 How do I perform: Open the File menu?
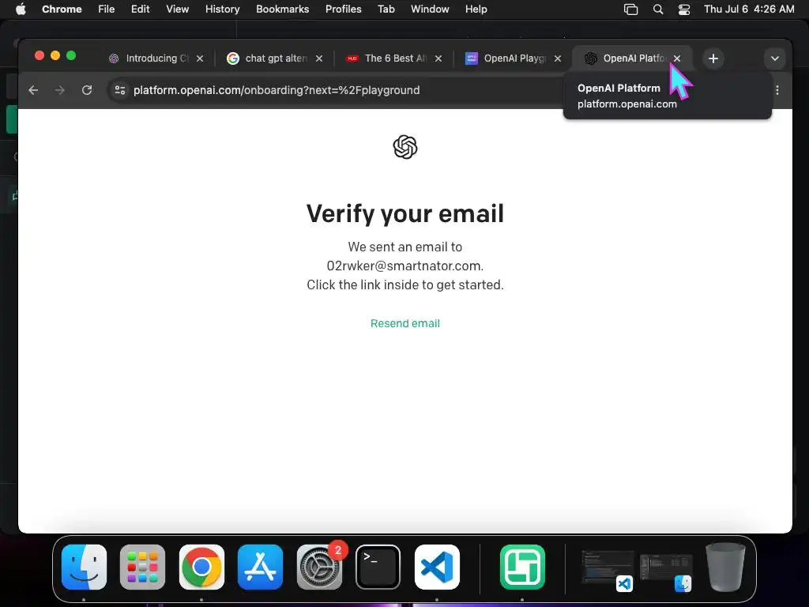pos(107,9)
